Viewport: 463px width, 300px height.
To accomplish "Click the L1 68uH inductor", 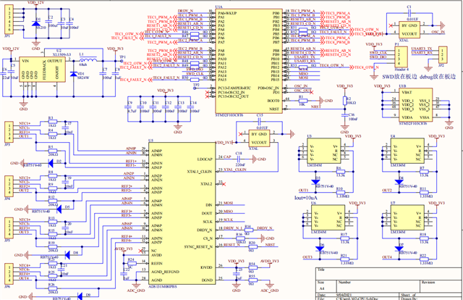I will 88,60.
